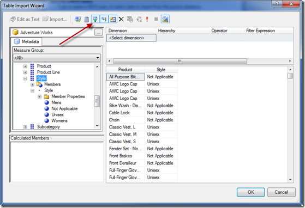Expand the Product hierarchy node
The width and height of the screenshot is (305, 208).
25,66
